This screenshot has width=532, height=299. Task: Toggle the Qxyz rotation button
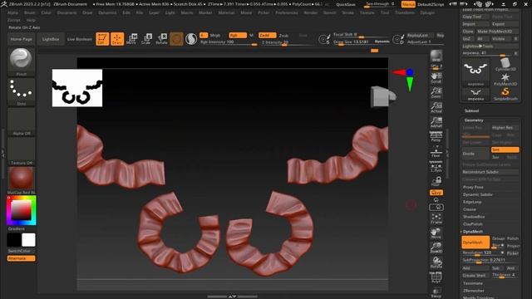[x=436, y=193]
